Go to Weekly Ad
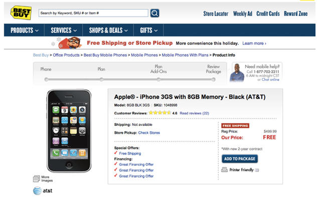321x203 pixels. [x=243, y=14]
